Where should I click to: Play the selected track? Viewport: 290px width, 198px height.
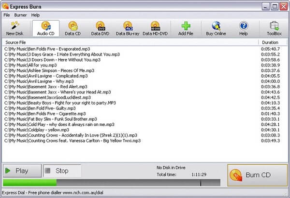pyautogui.click(x=21, y=171)
